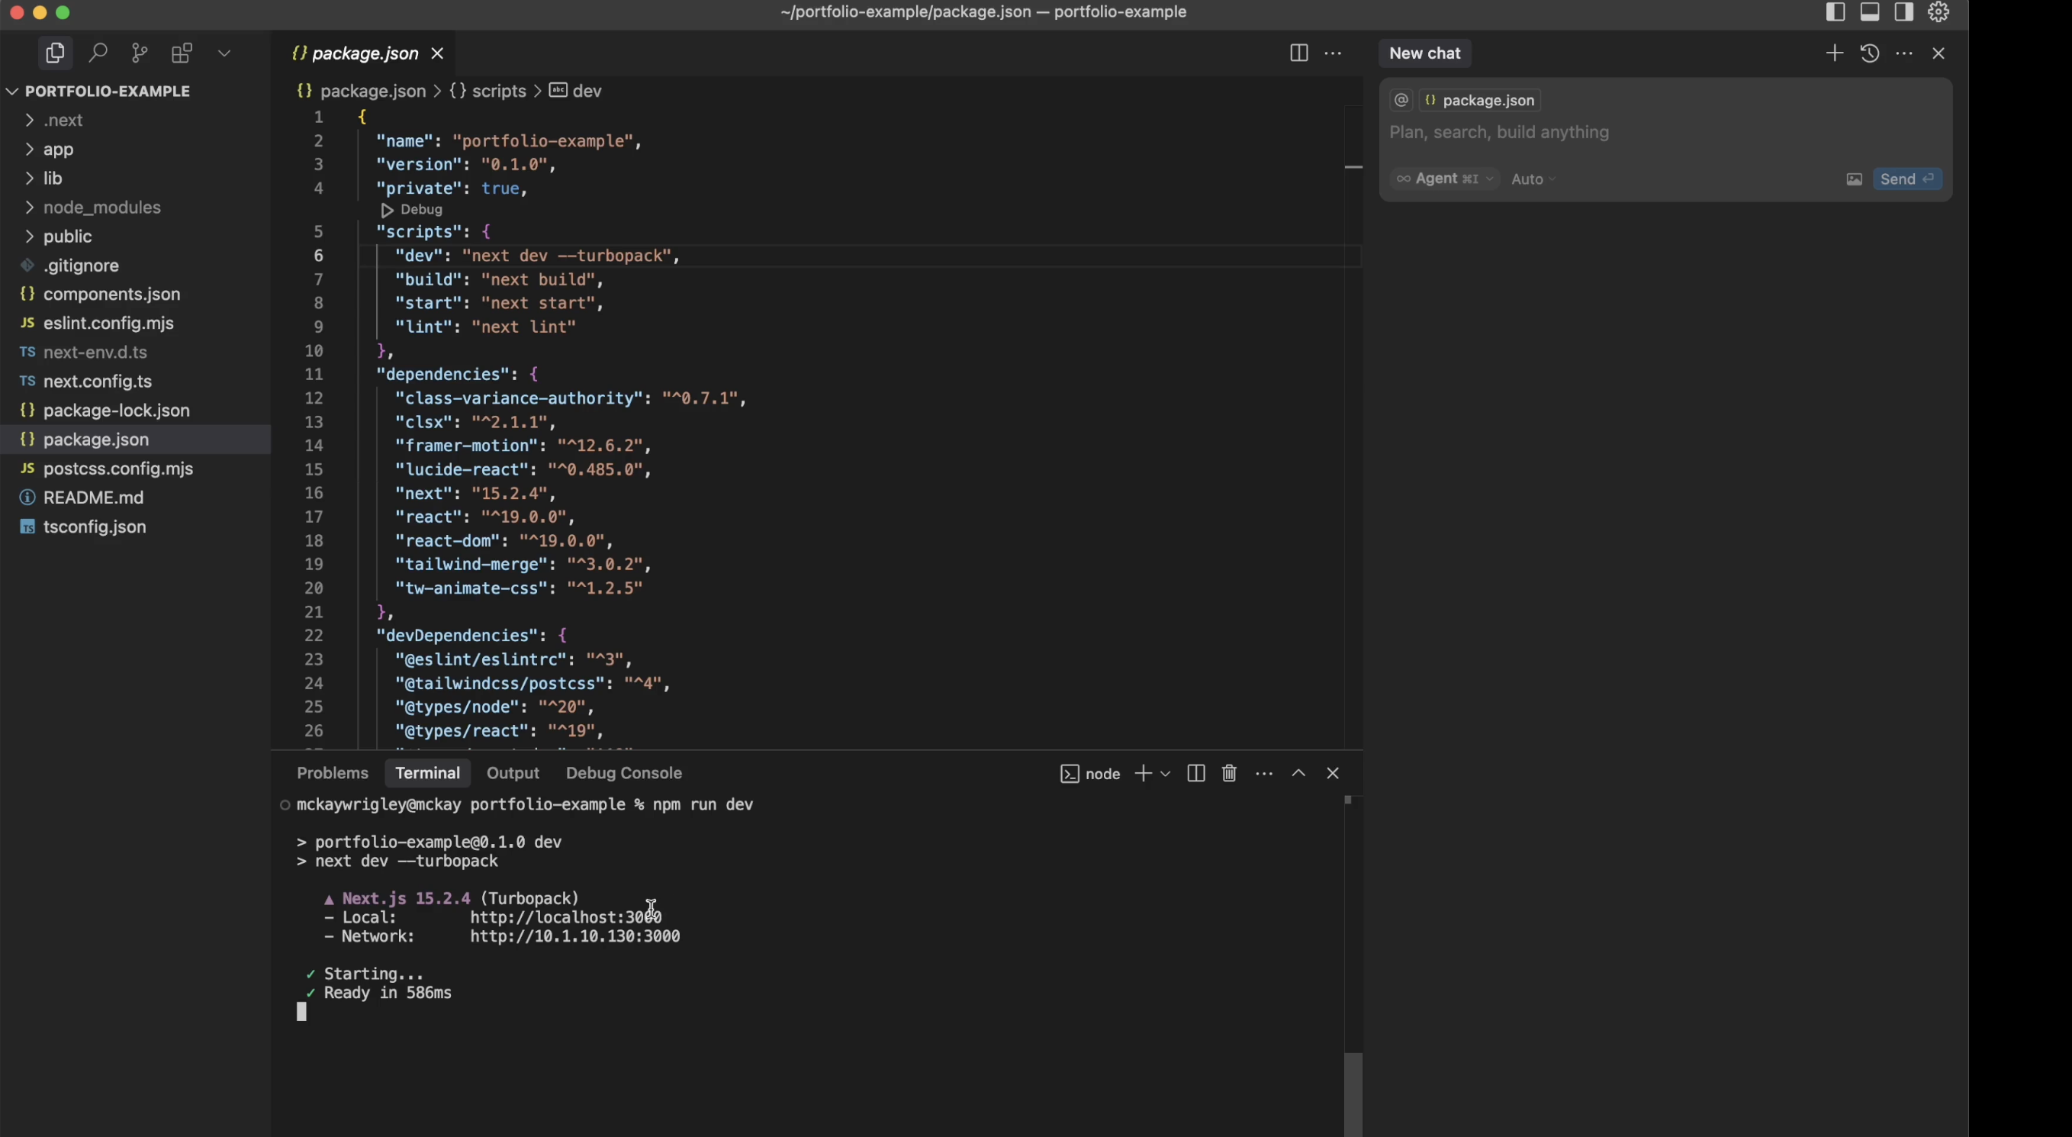Viewport: 2072px width, 1137px height.
Task: Close the package.json editor tab
Action: coord(438,53)
